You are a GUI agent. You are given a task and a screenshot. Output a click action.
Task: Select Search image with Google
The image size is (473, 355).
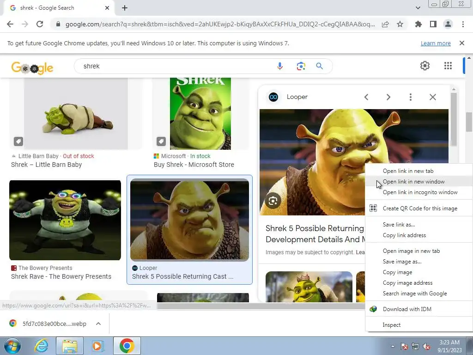[419, 294]
